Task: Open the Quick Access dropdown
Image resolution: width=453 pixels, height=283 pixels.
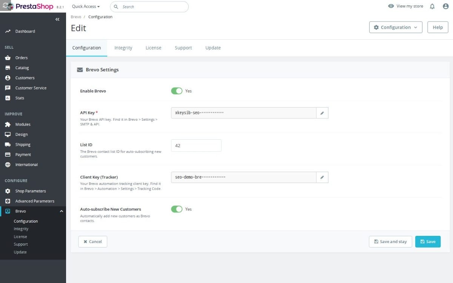Action: 86,6
